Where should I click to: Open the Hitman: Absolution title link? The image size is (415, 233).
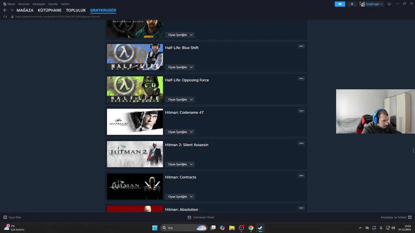[x=182, y=209]
